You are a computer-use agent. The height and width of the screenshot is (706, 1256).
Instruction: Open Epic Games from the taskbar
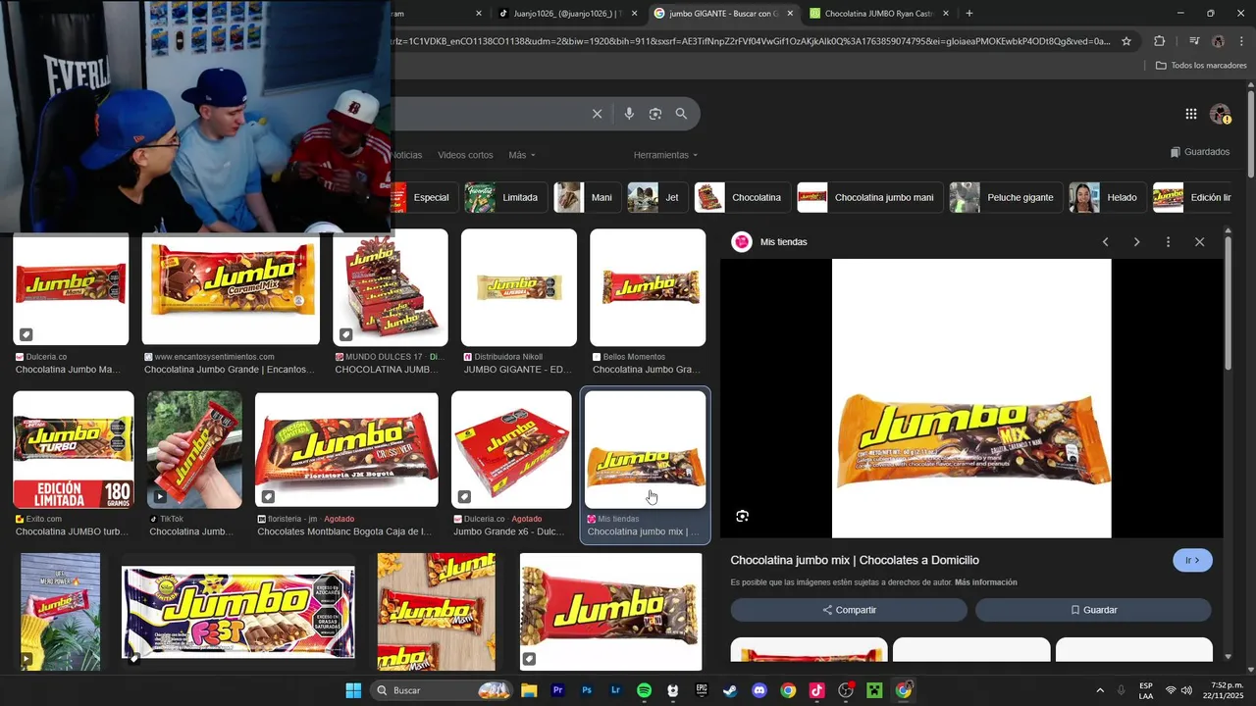pos(702,690)
